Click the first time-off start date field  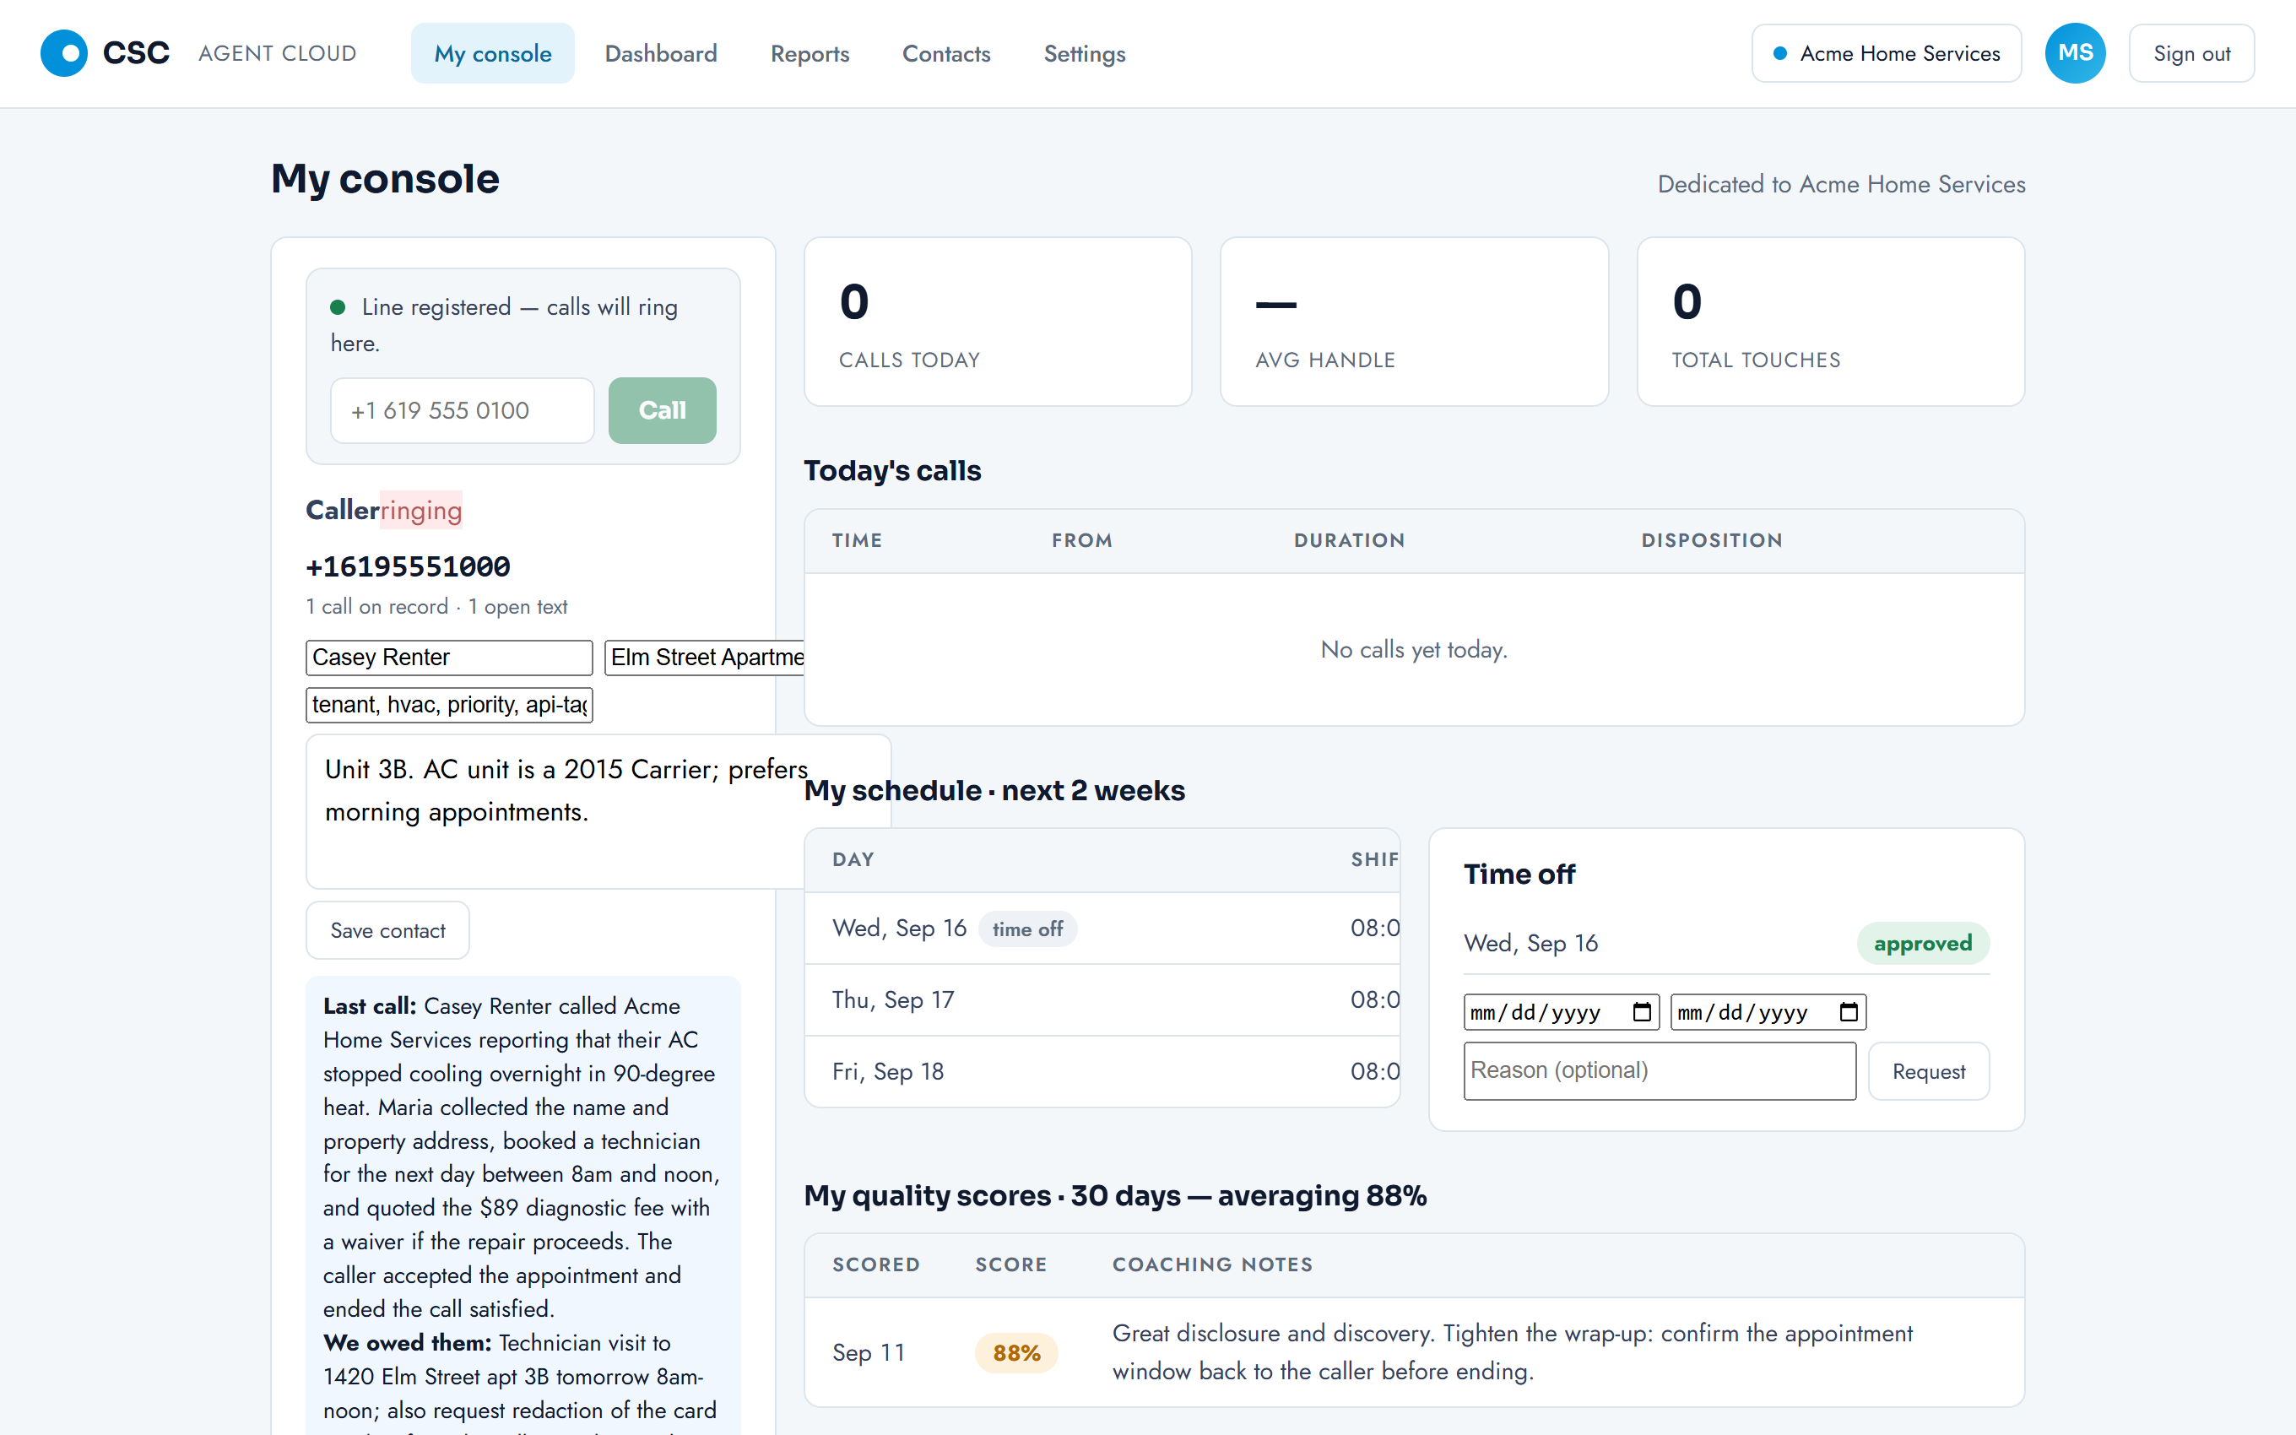[x=1561, y=1012]
